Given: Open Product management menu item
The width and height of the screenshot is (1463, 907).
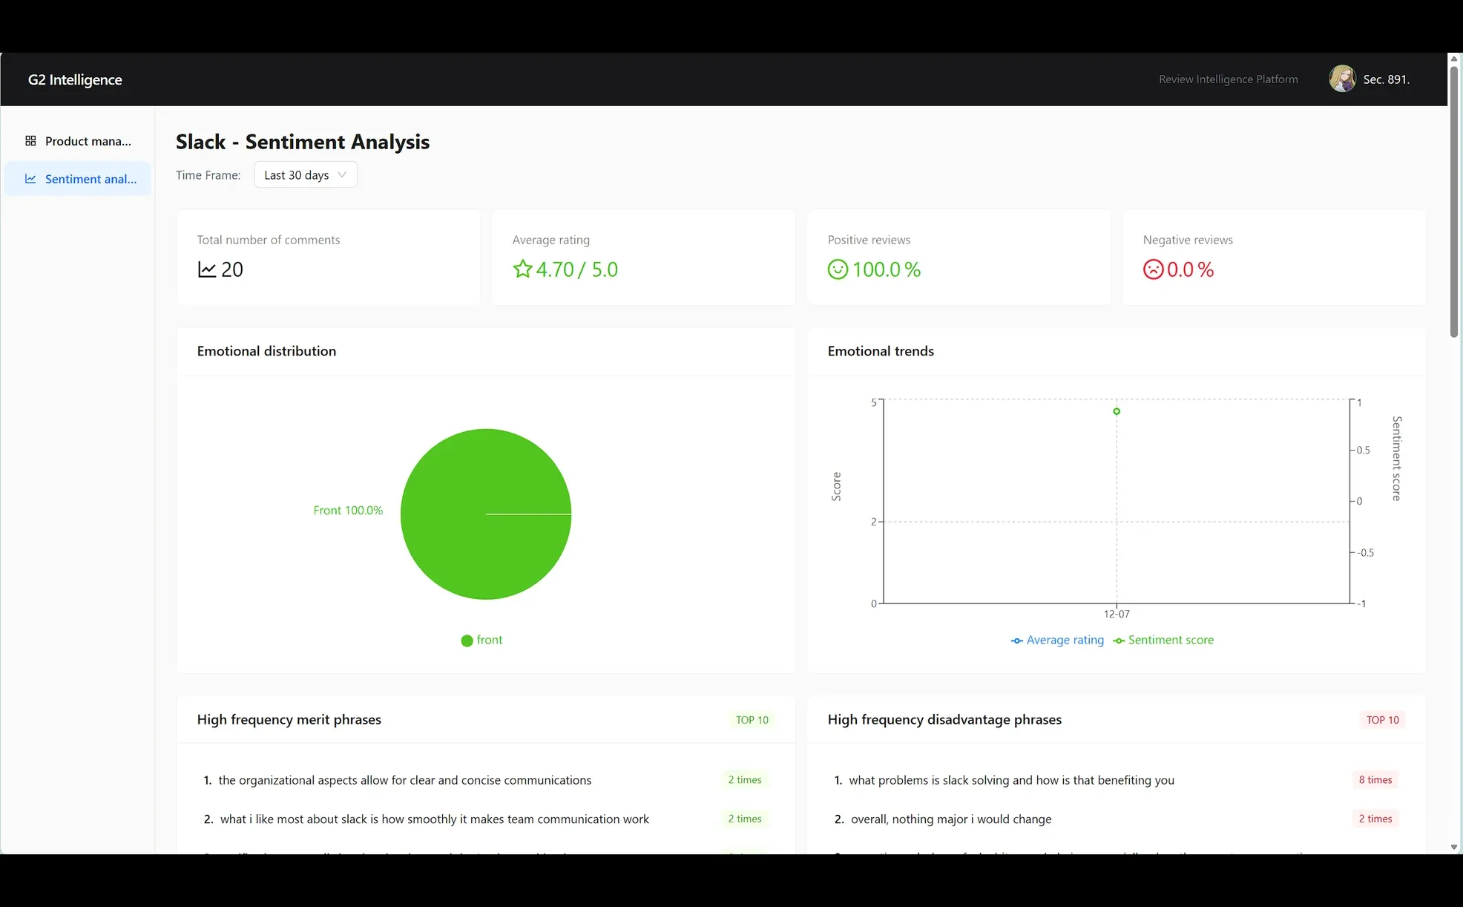Looking at the screenshot, I should coord(88,141).
